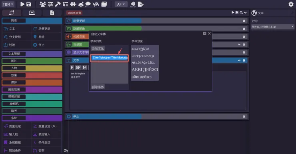This screenshot has height=154, width=296.
Task: Expand options chevron next to search icon
Action: point(245,13)
